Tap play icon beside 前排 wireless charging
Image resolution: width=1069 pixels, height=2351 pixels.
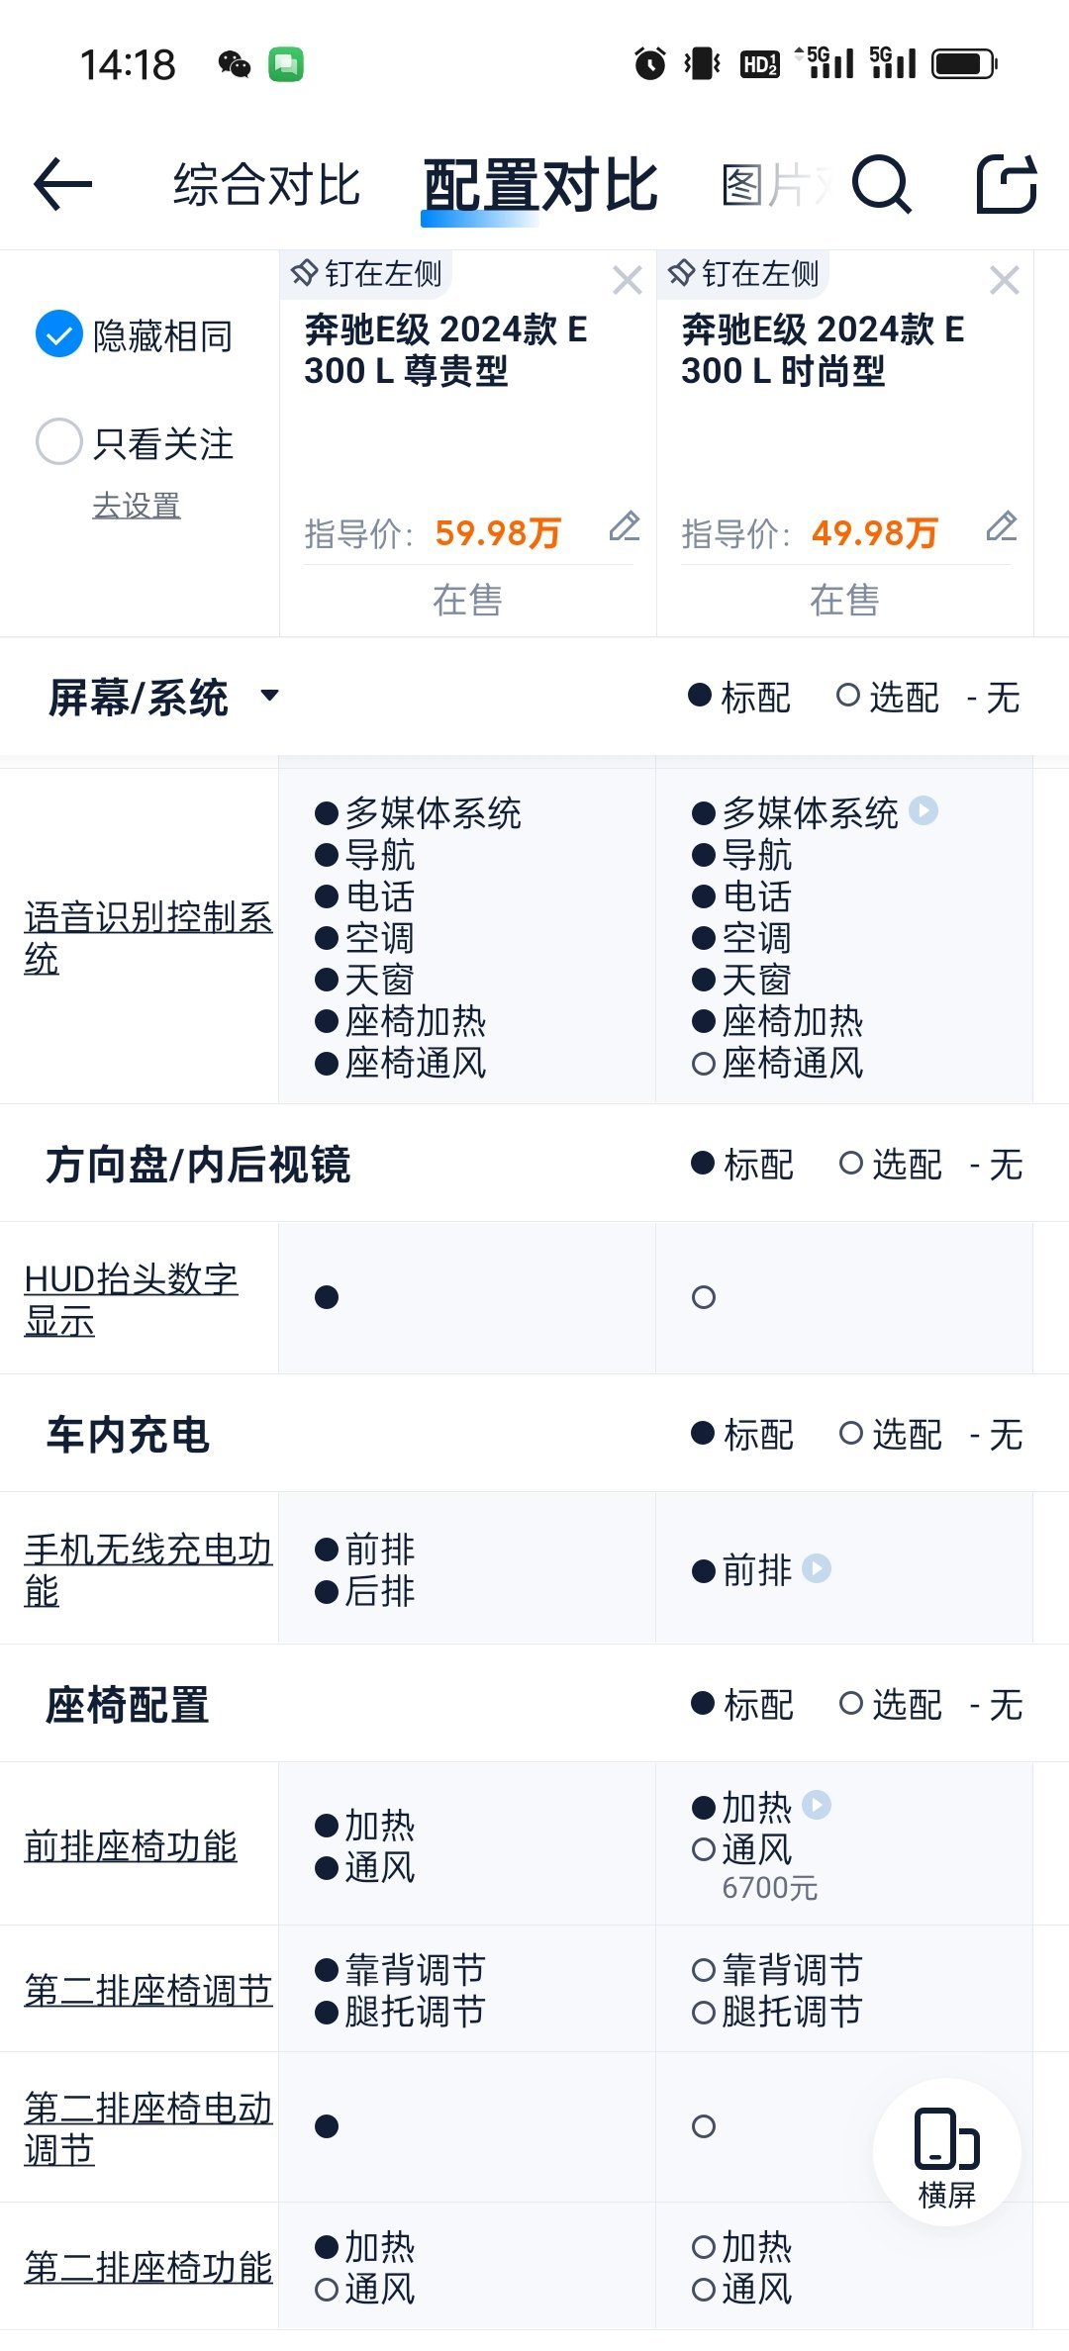(x=817, y=1568)
